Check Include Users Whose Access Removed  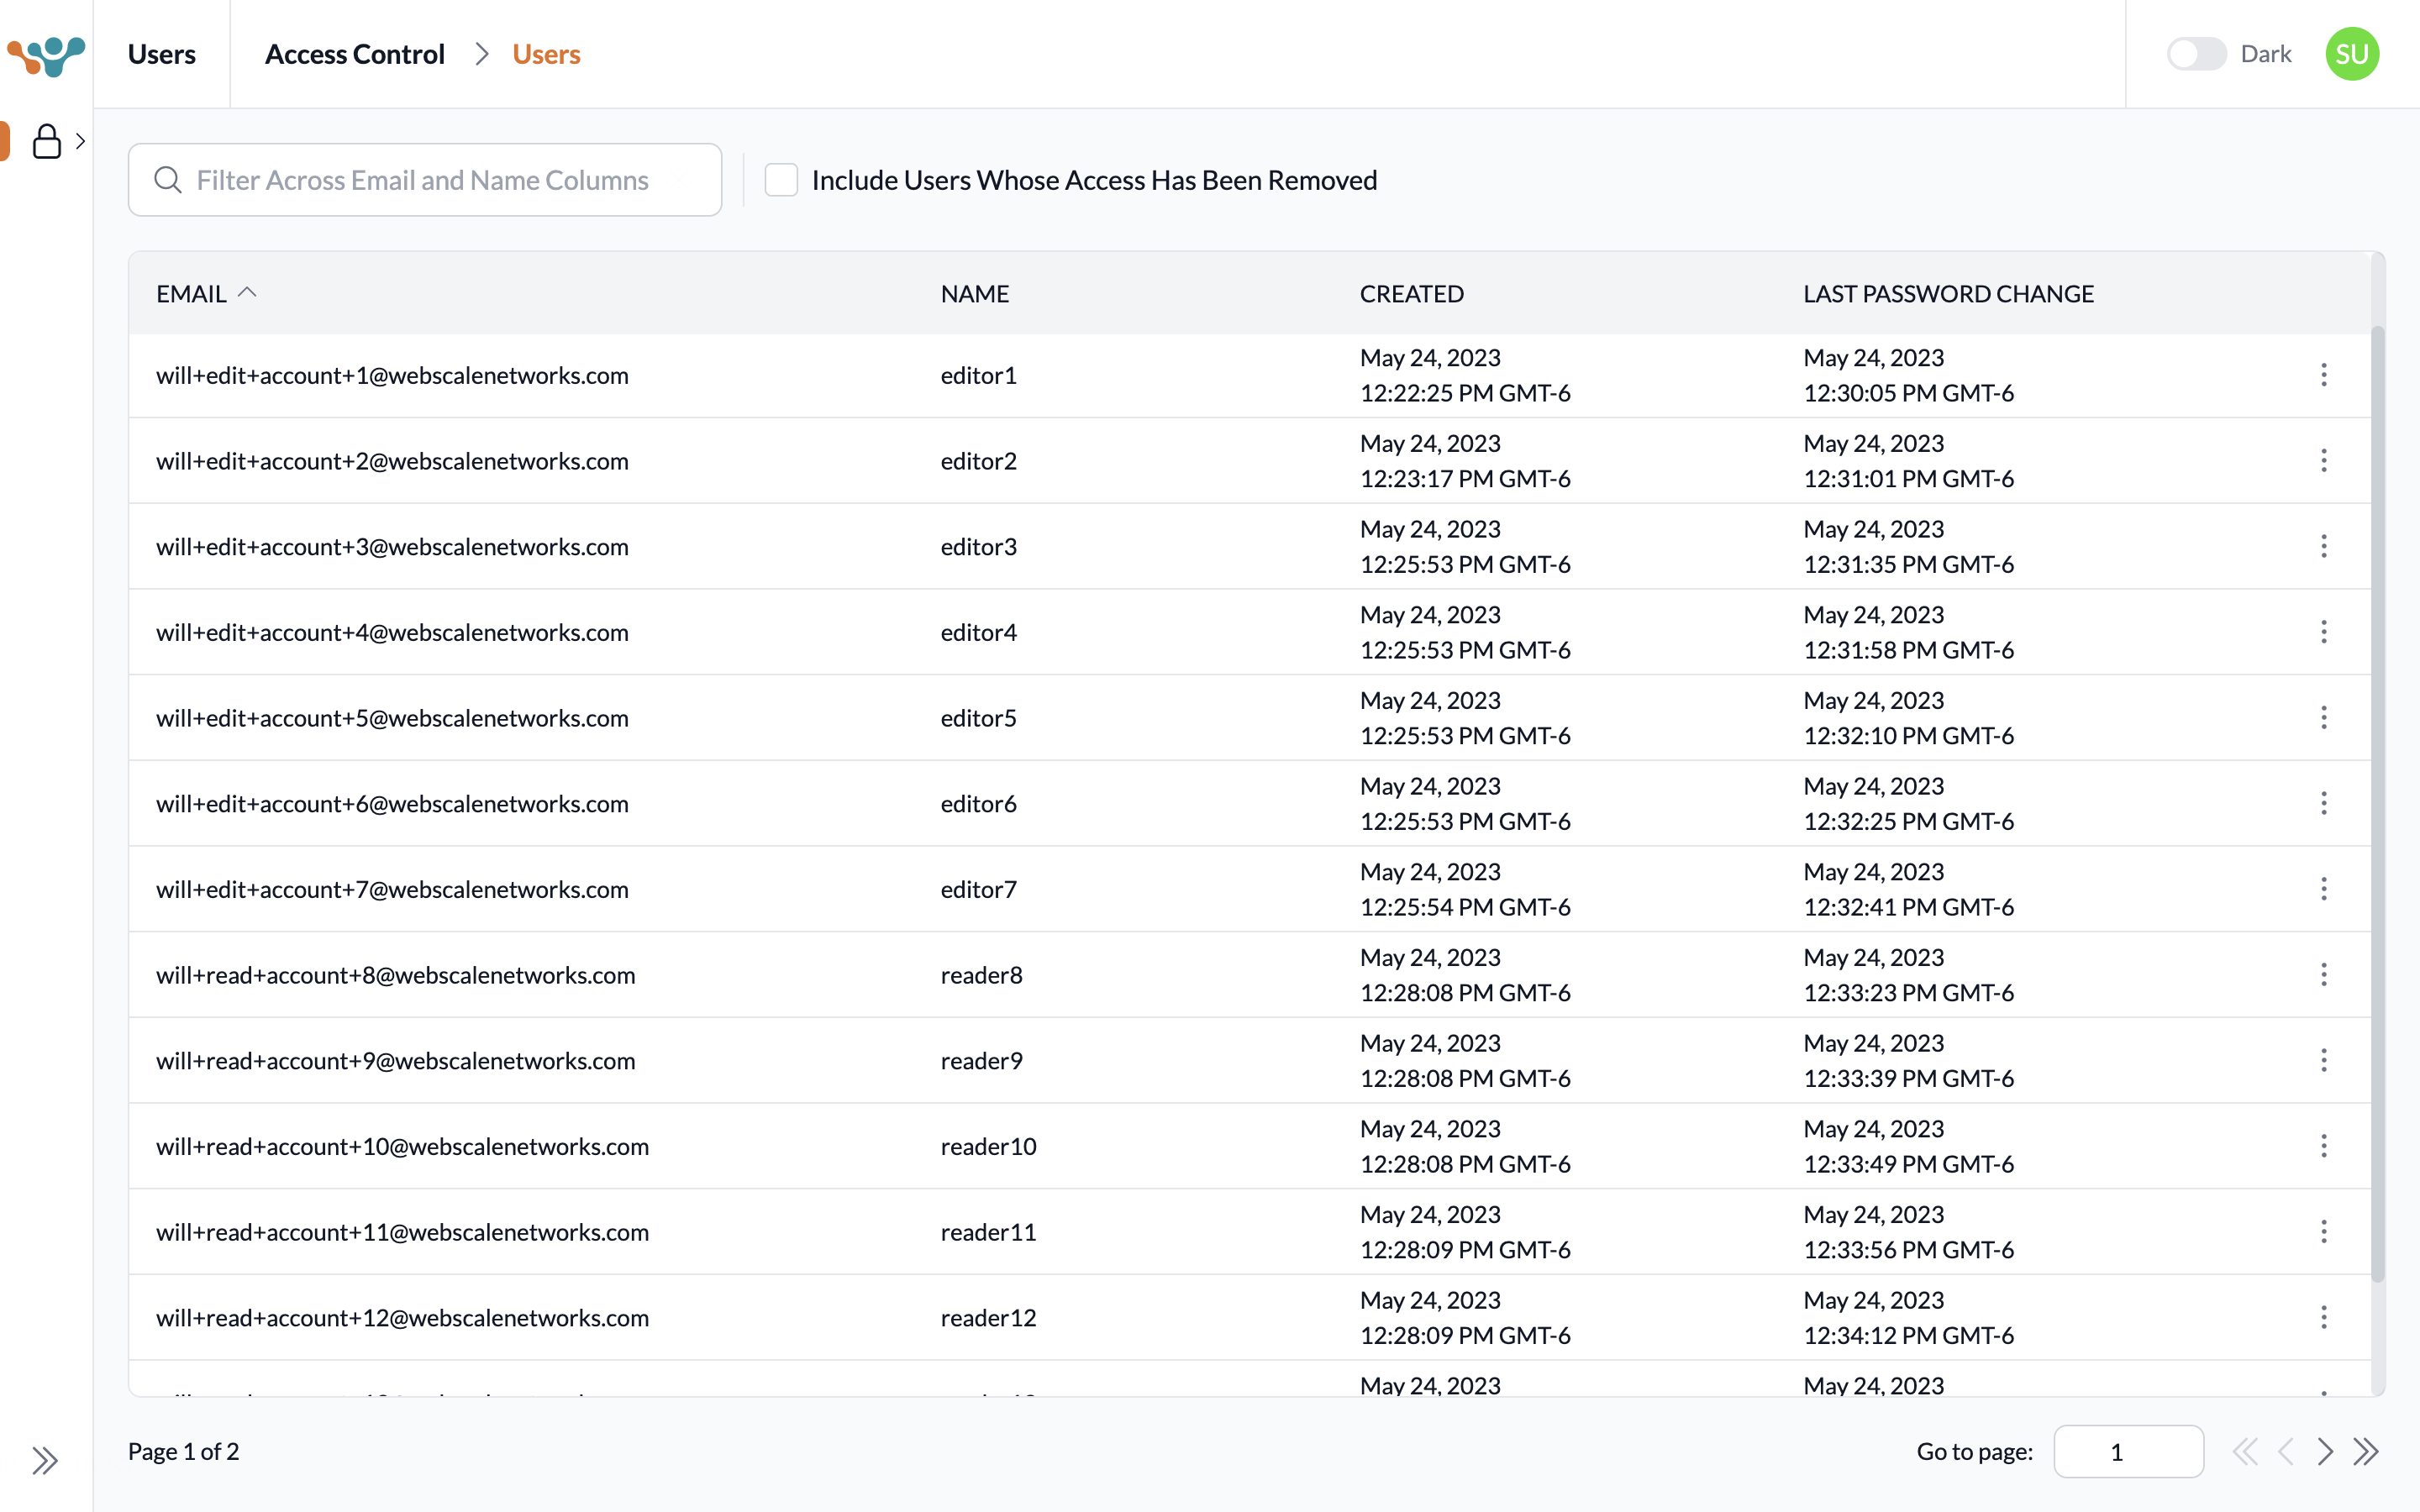coord(781,180)
